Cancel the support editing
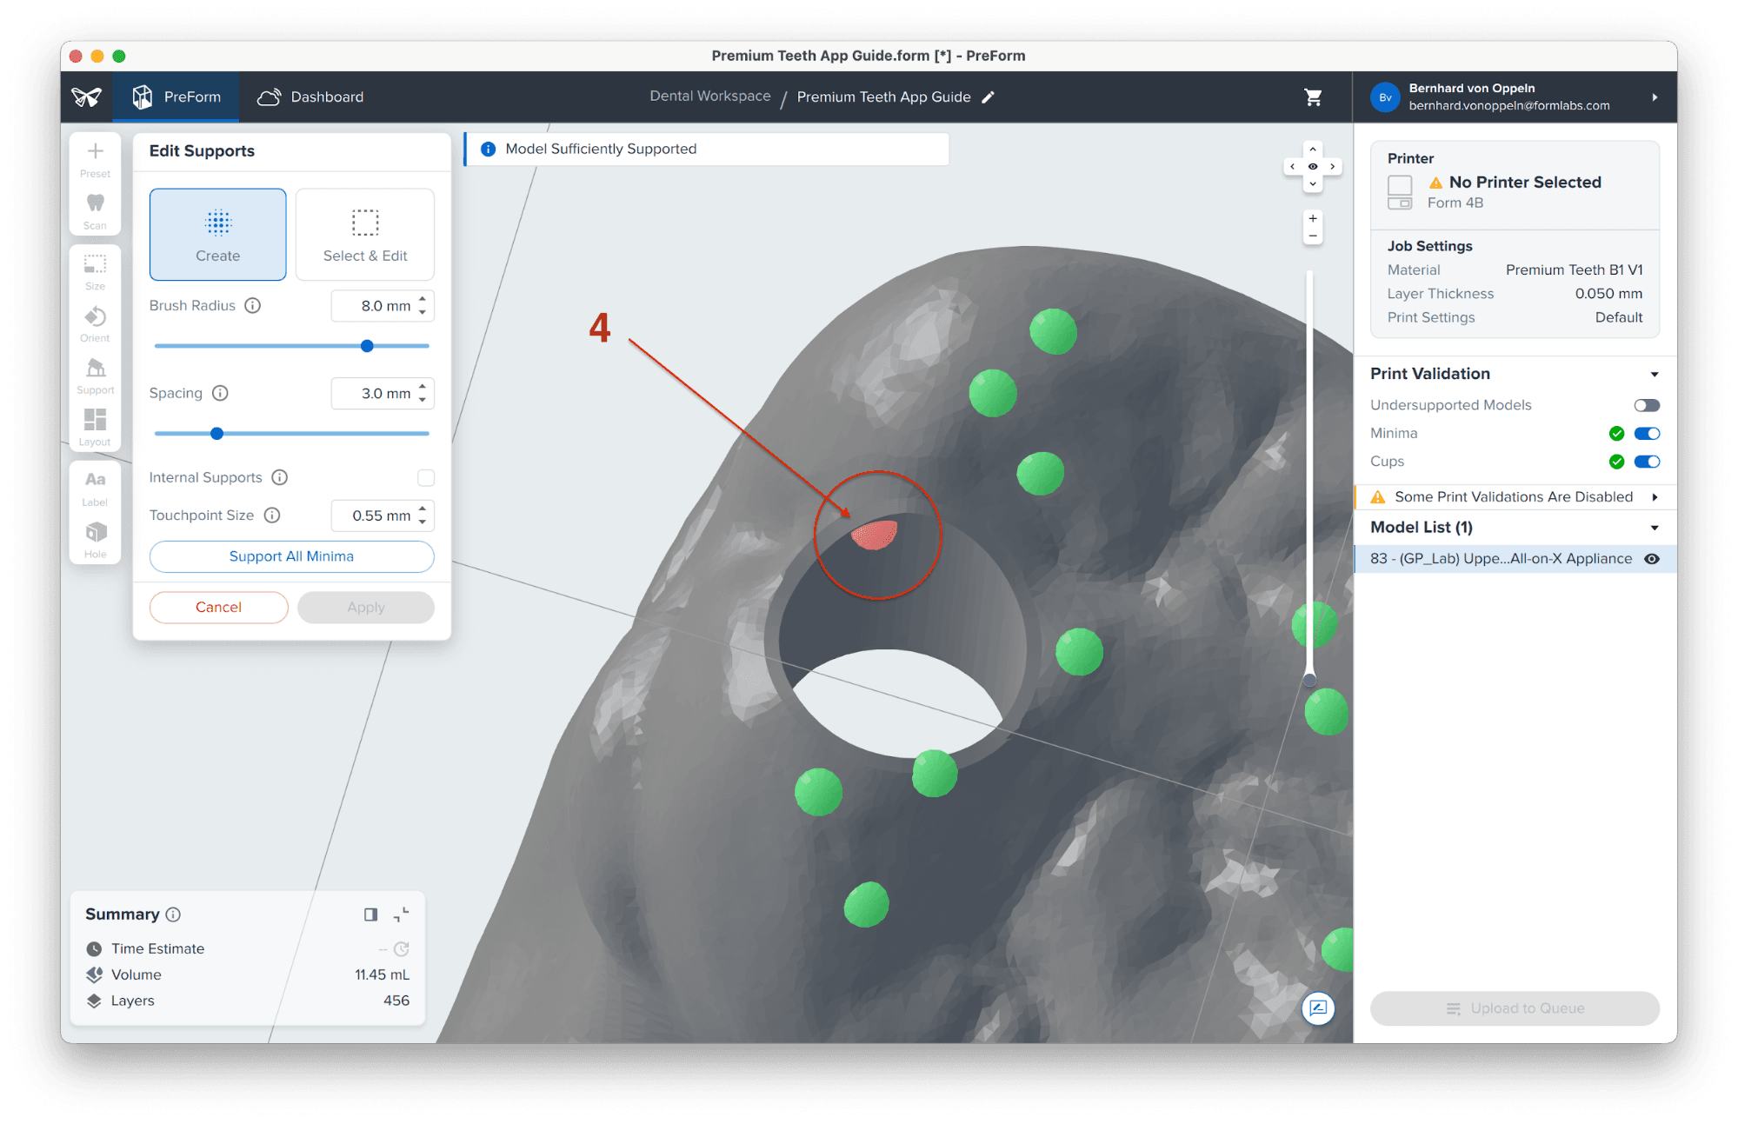The width and height of the screenshot is (1738, 1124). click(x=218, y=608)
